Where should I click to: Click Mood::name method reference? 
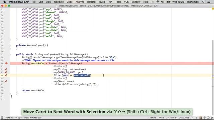point(66,81)
